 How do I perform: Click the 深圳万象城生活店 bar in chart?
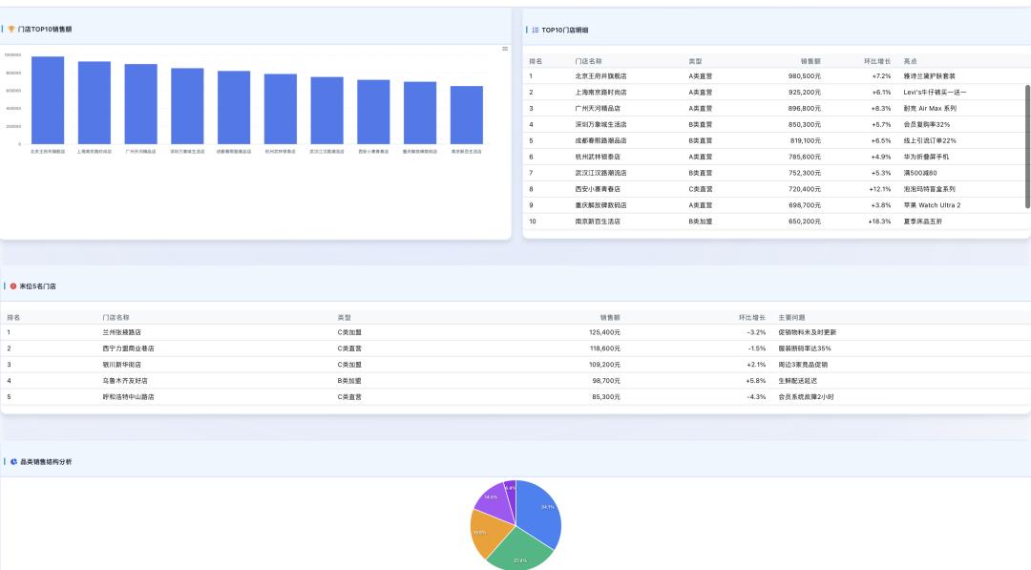point(187,106)
